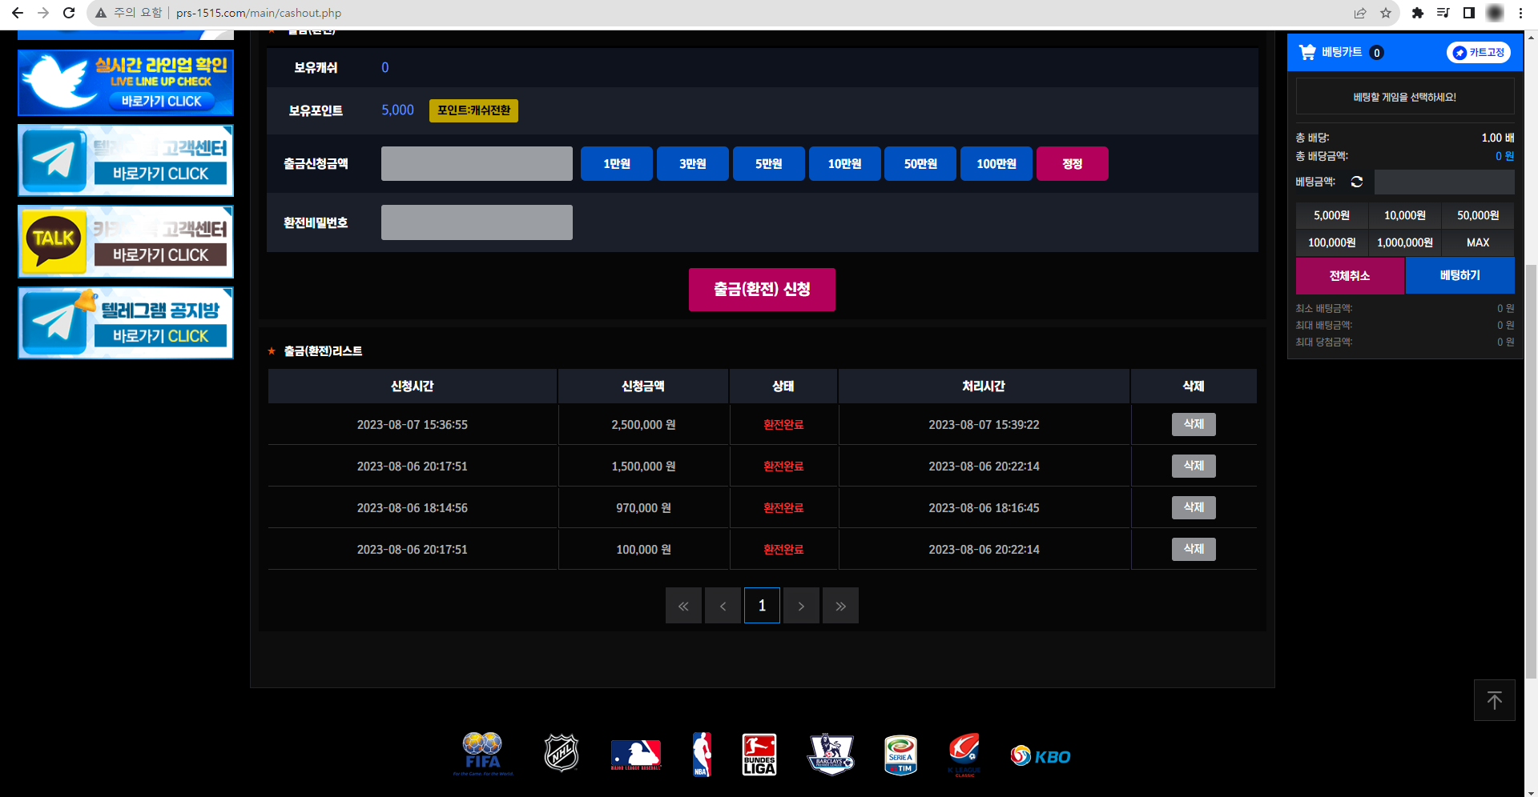Go to the first page of the list
The image size is (1538, 797).
tap(683, 606)
